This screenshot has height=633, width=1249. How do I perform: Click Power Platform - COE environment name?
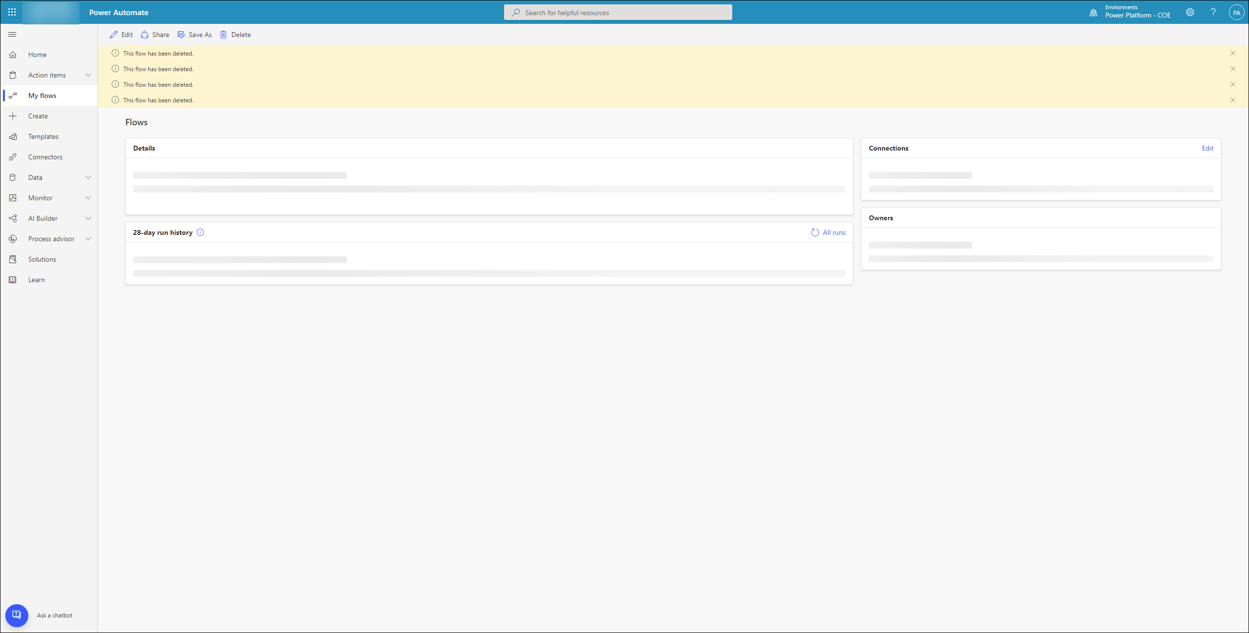pyautogui.click(x=1137, y=16)
